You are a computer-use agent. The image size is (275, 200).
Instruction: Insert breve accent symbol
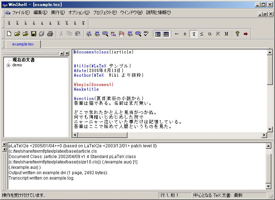coord(67,23)
